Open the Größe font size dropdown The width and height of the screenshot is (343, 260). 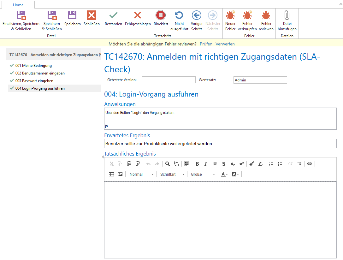click(203, 174)
